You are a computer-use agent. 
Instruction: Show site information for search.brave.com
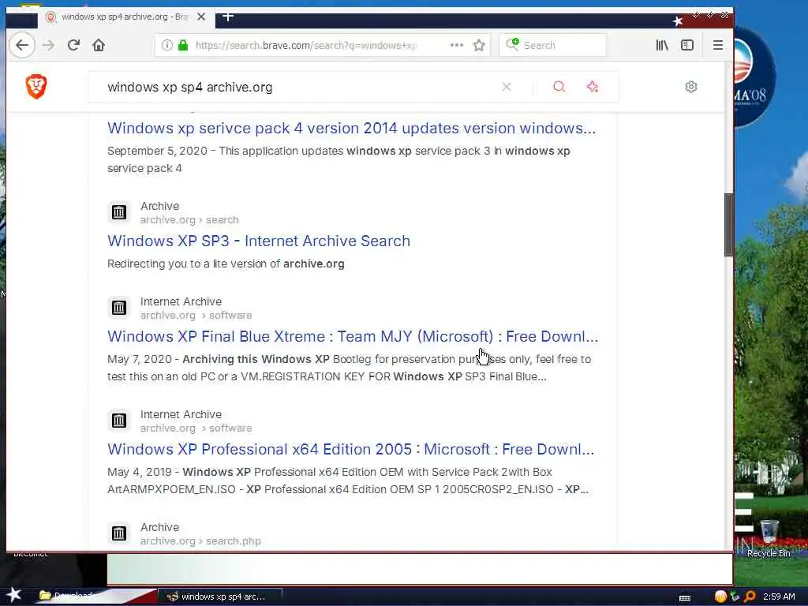(167, 45)
